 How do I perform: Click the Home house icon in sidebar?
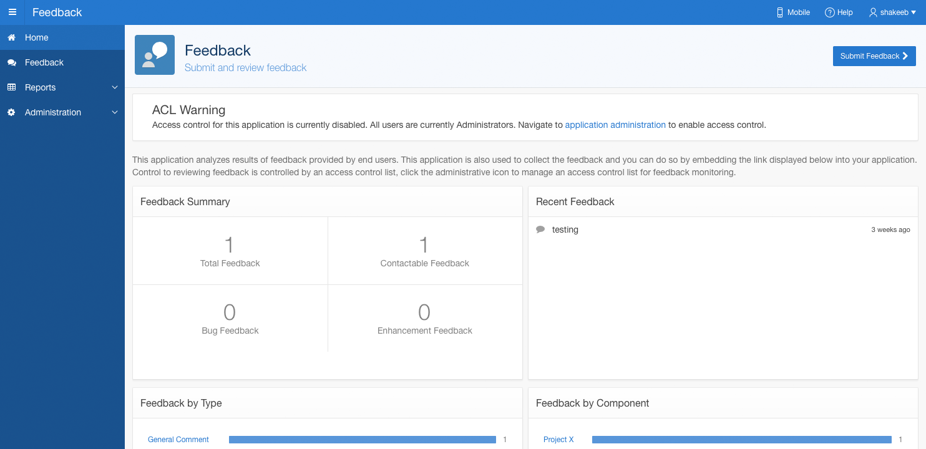pos(11,38)
